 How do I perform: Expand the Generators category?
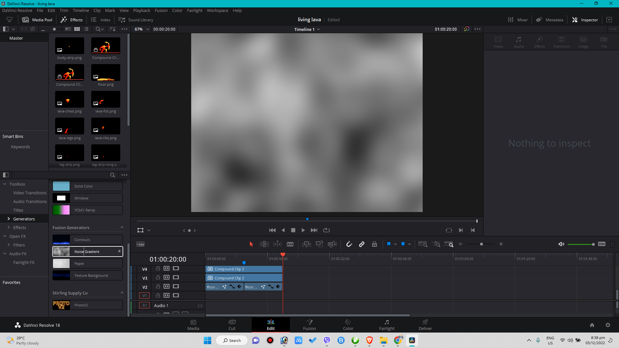pyautogui.click(x=9, y=219)
